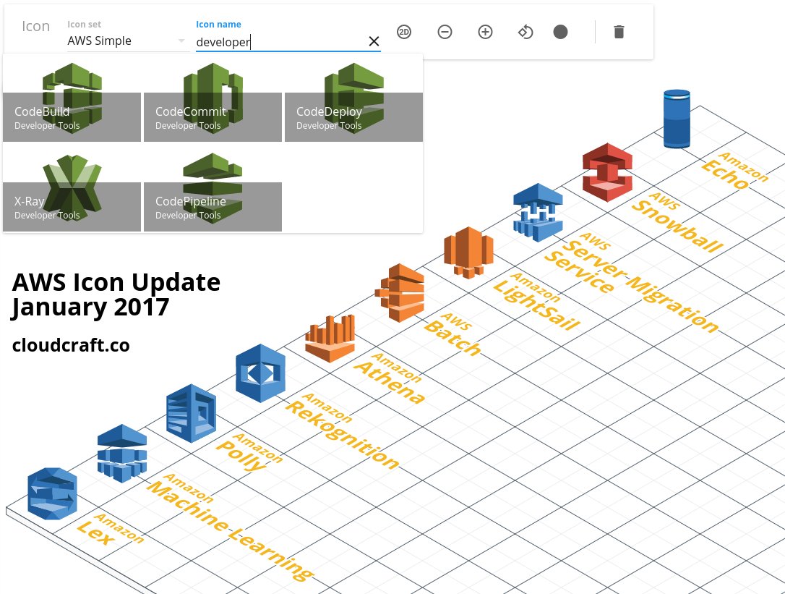
Task: Open the Icon set AWS Simple dropdown
Action: (x=126, y=41)
